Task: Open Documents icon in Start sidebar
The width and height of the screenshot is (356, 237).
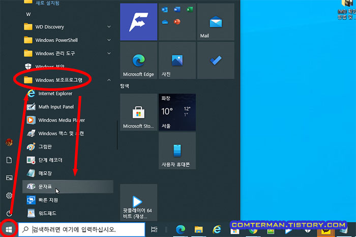Action: coord(9,160)
